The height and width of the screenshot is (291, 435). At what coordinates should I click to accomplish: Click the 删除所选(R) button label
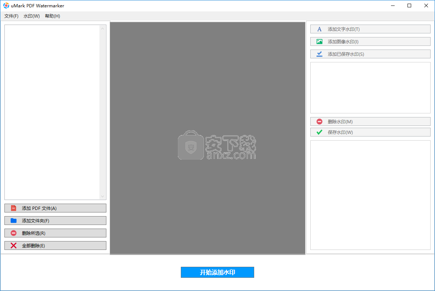click(34, 233)
